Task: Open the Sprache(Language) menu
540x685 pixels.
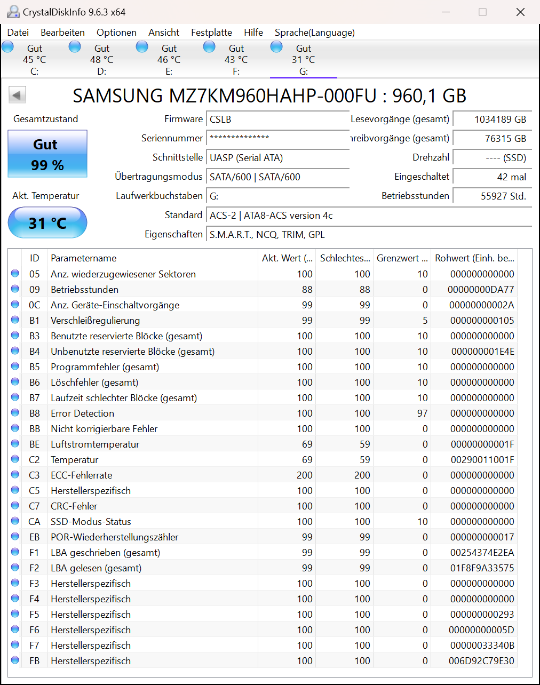Action: [315, 33]
